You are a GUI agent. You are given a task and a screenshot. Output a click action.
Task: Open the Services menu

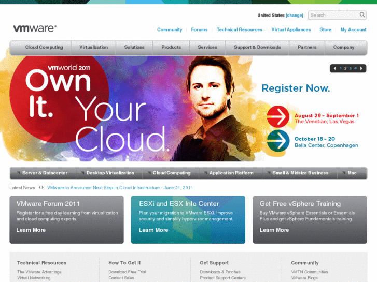pos(207,47)
